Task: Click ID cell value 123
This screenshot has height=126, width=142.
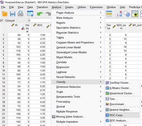Action: [x=14, y=47]
